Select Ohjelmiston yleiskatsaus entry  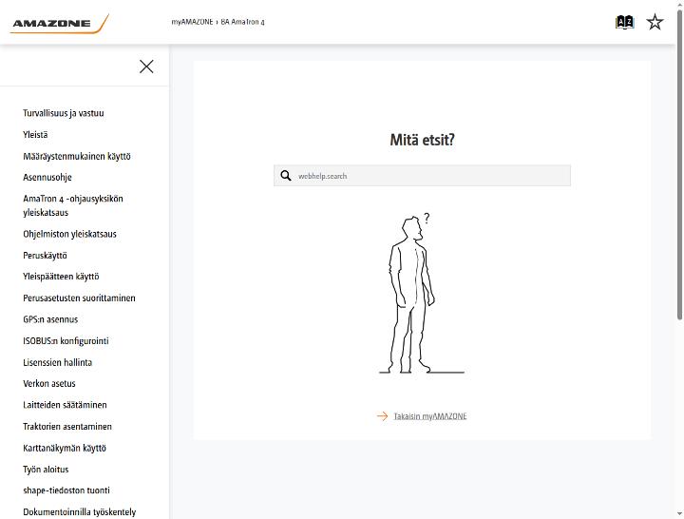tap(69, 234)
